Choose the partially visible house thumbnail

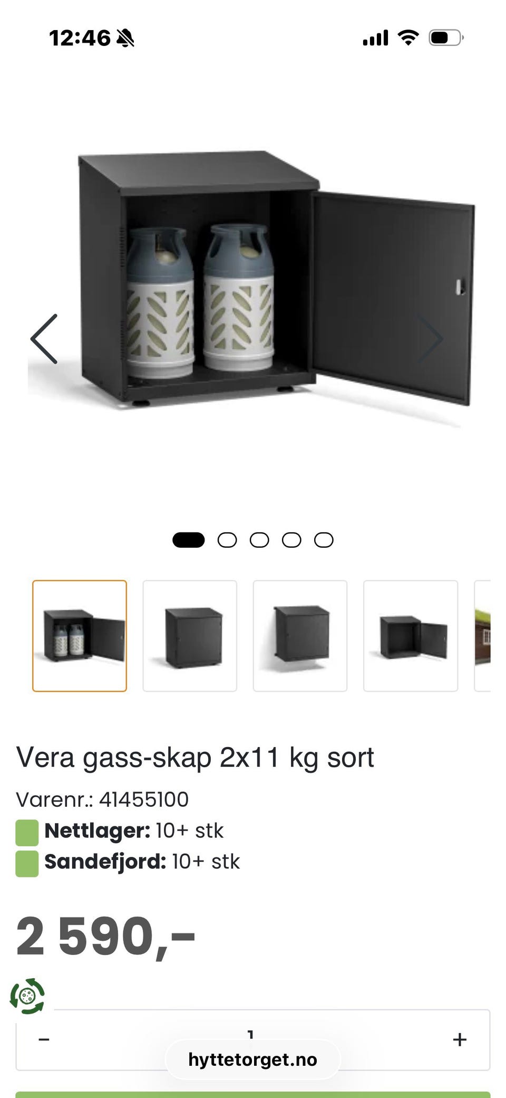[482, 636]
